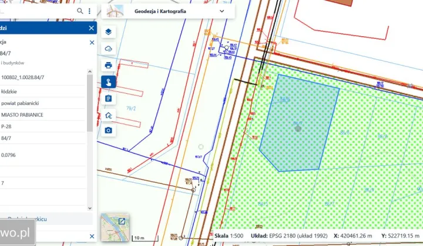The width and height of the screenshot is (423, 246).
Task: Close the blue panel header
Action: pyautogui.click(x=92, y=28)
